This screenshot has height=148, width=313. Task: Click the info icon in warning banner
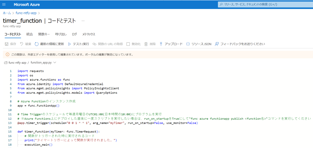pyautogui.click(x=8, y=54)
